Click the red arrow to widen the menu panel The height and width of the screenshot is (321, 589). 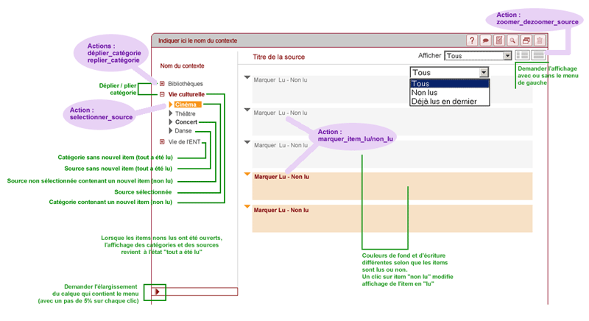158,292
